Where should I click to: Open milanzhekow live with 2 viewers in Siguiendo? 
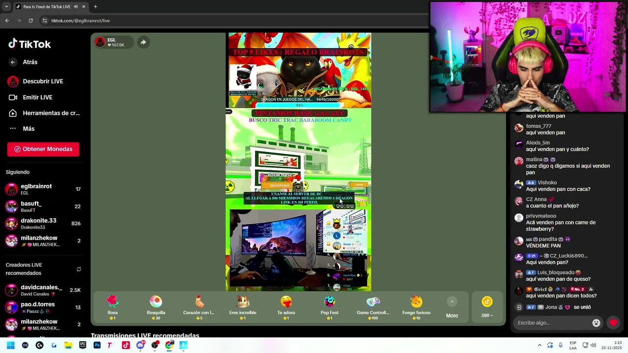pos(43,241)
